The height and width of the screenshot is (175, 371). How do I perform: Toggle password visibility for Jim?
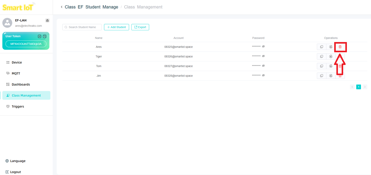point(263,75)
